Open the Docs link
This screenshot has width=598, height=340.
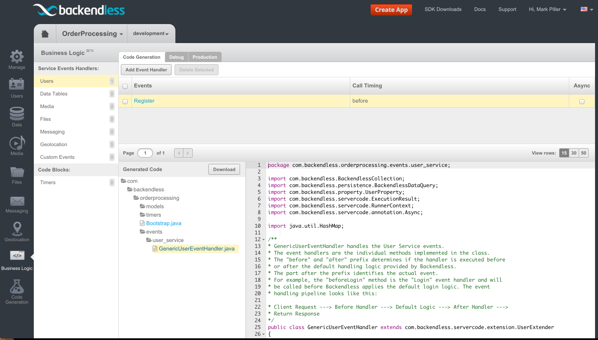[x=480, y=9]
